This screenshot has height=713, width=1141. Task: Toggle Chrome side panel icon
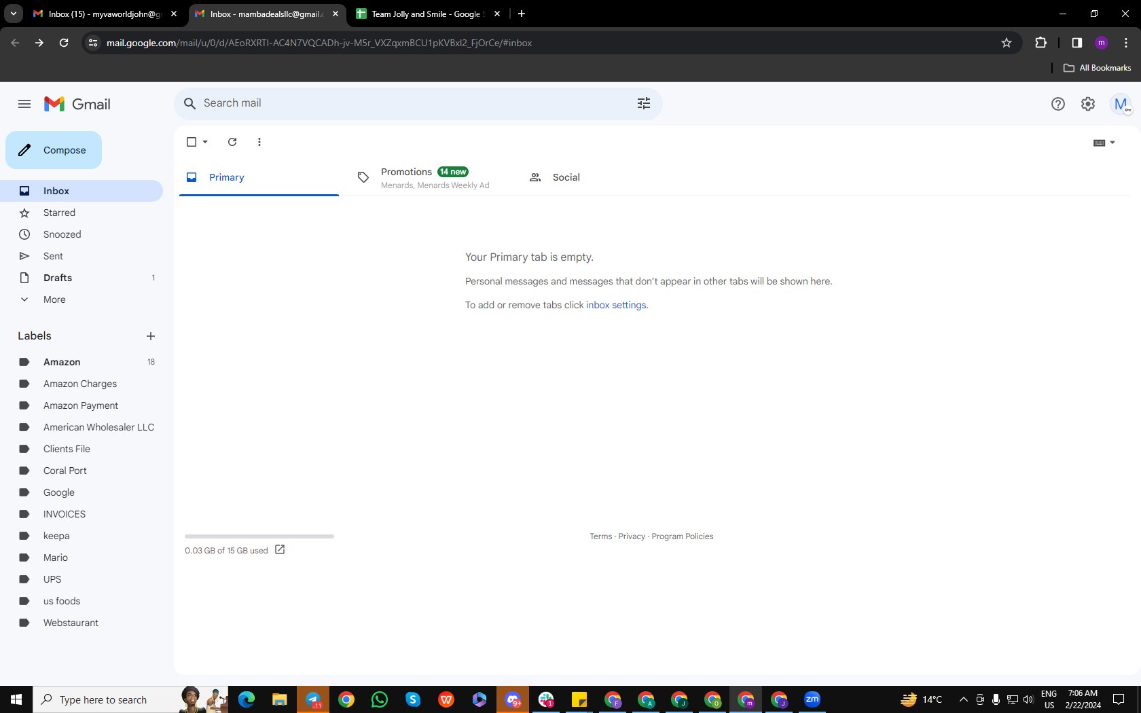[1077, 43]
